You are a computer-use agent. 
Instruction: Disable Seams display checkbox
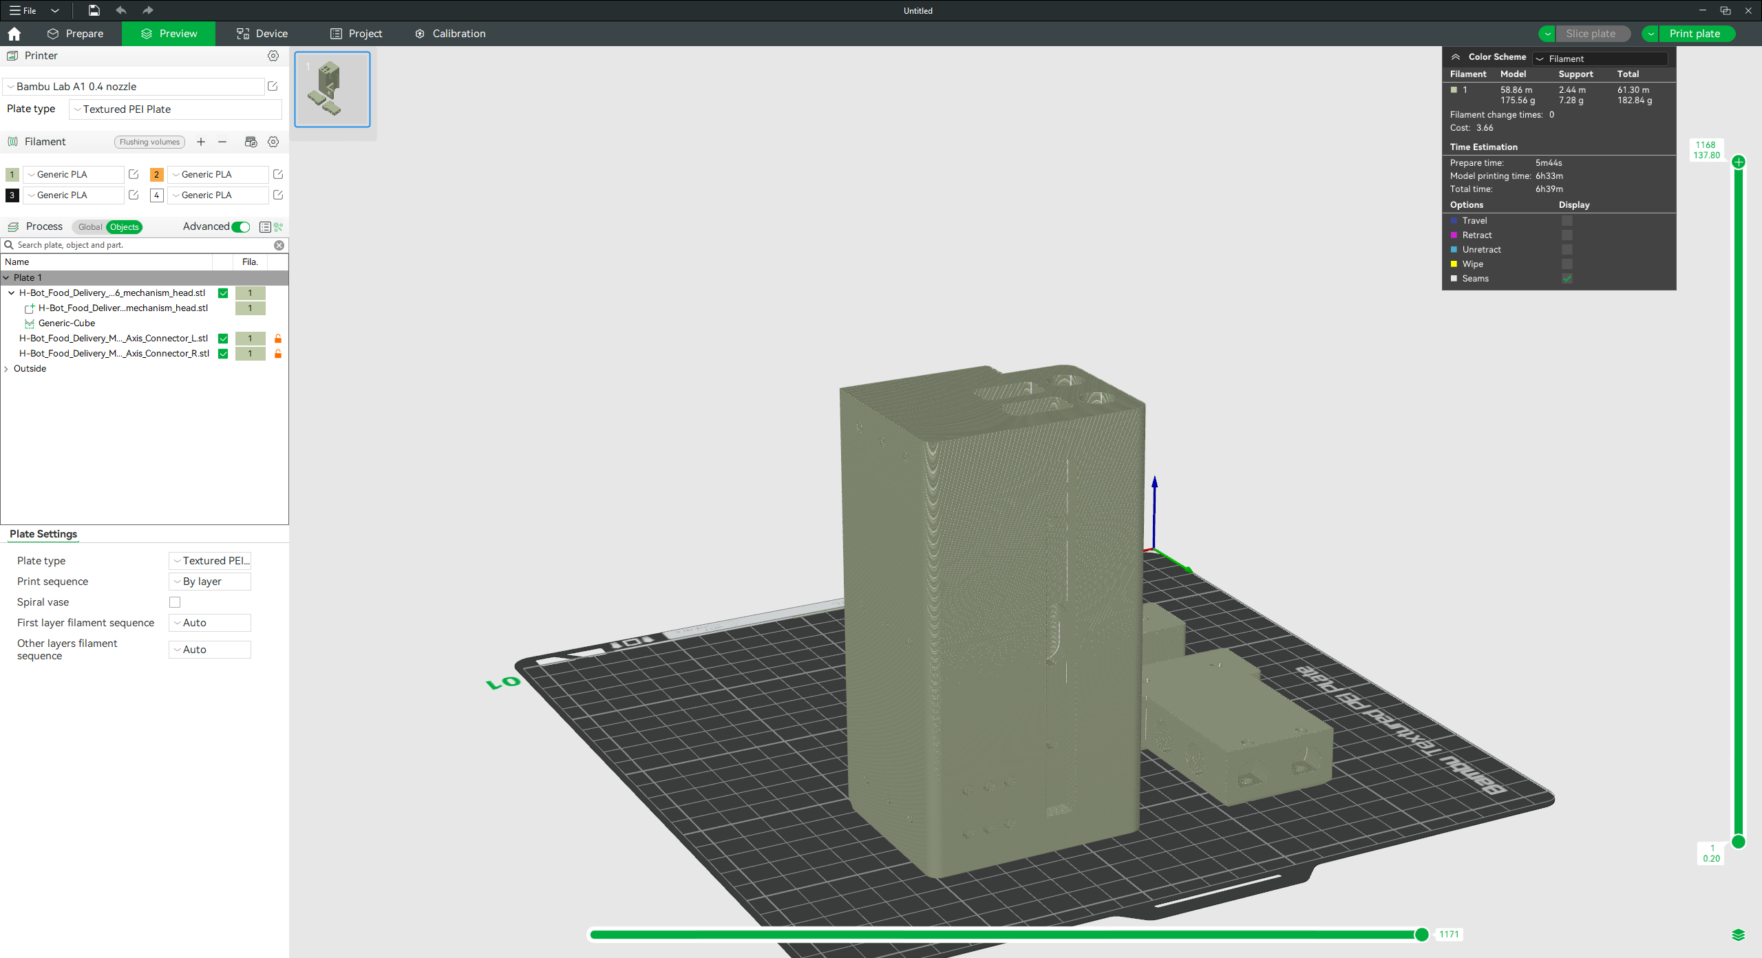pyautogui.click(x=1567, y=279)
